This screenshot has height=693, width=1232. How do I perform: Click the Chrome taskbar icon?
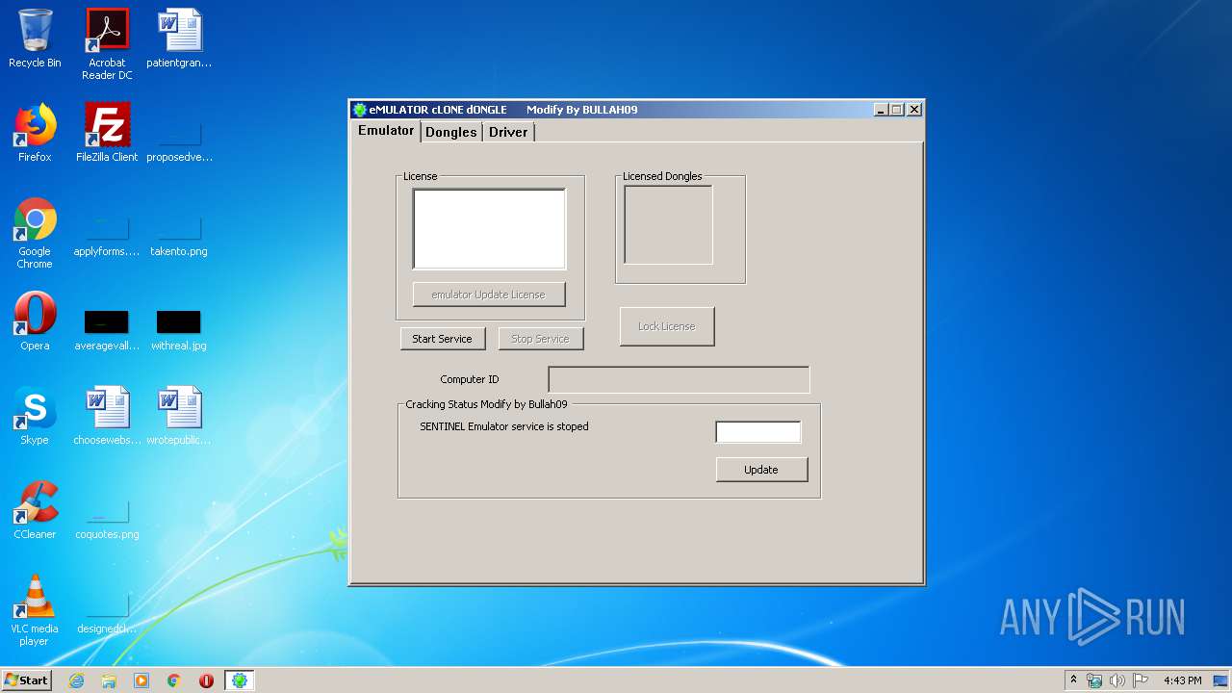coord(174,680)
